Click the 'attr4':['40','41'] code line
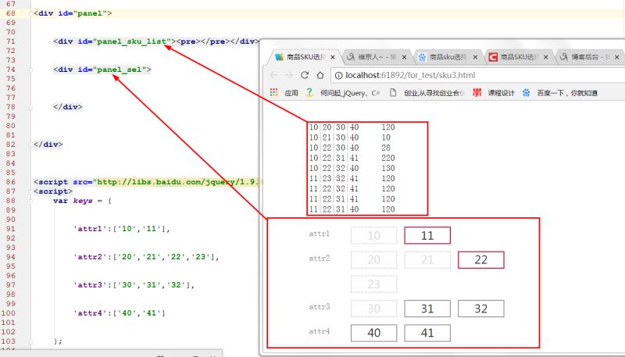The height and width of the screenshot is (357, 625). (120, 313)
